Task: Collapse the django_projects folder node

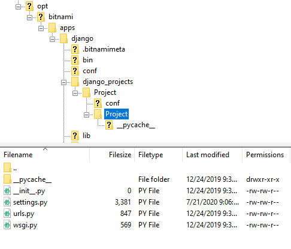Action: 63,82
